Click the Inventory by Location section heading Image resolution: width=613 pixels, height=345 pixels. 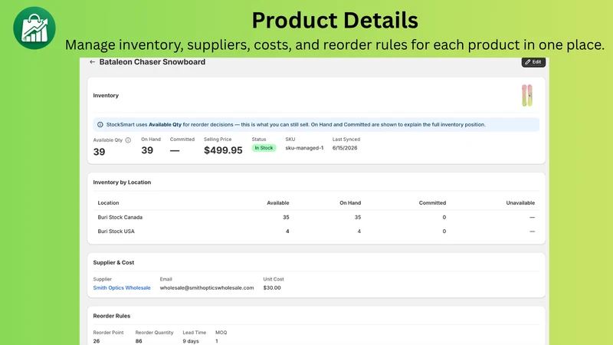point(122,182)
